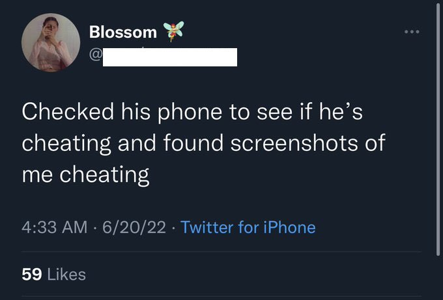View the 59 Likes list
The image size is (443, 300).
click(53, 275)
